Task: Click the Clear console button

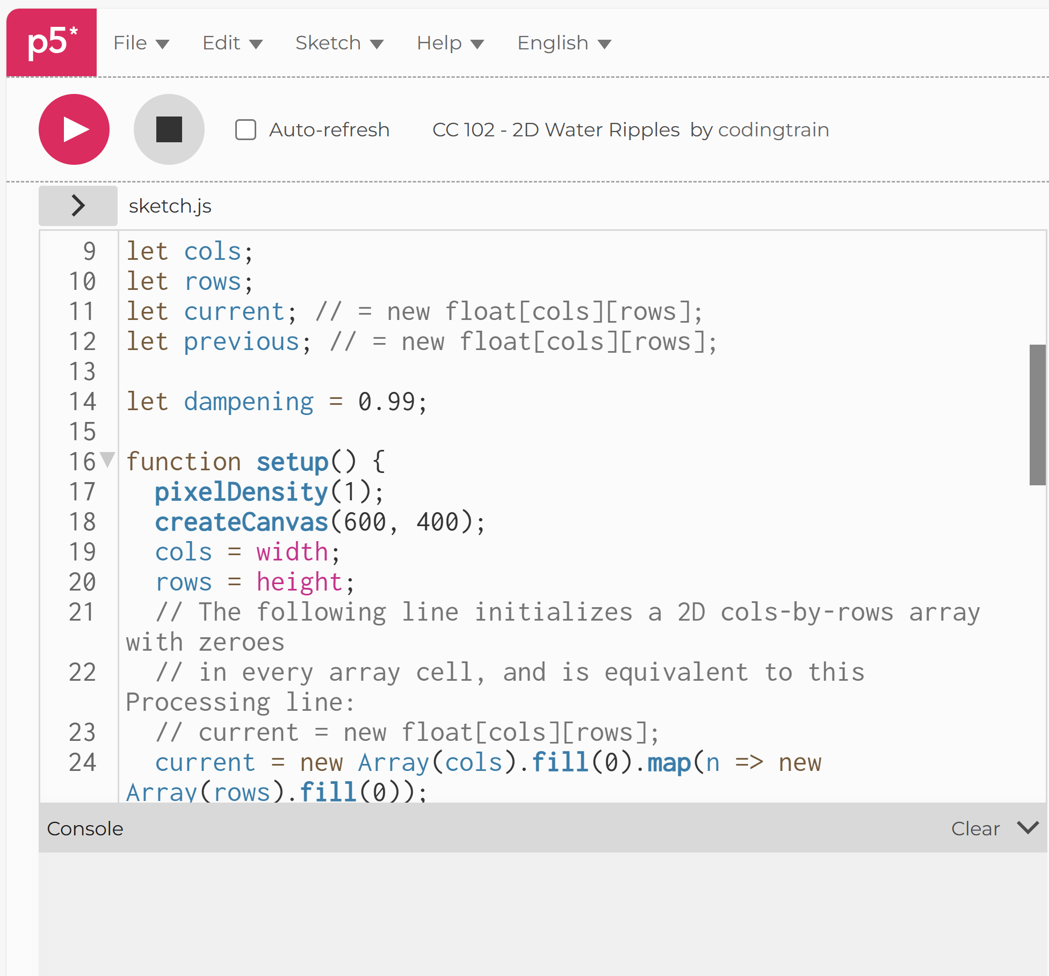Action: coord(975,828)
